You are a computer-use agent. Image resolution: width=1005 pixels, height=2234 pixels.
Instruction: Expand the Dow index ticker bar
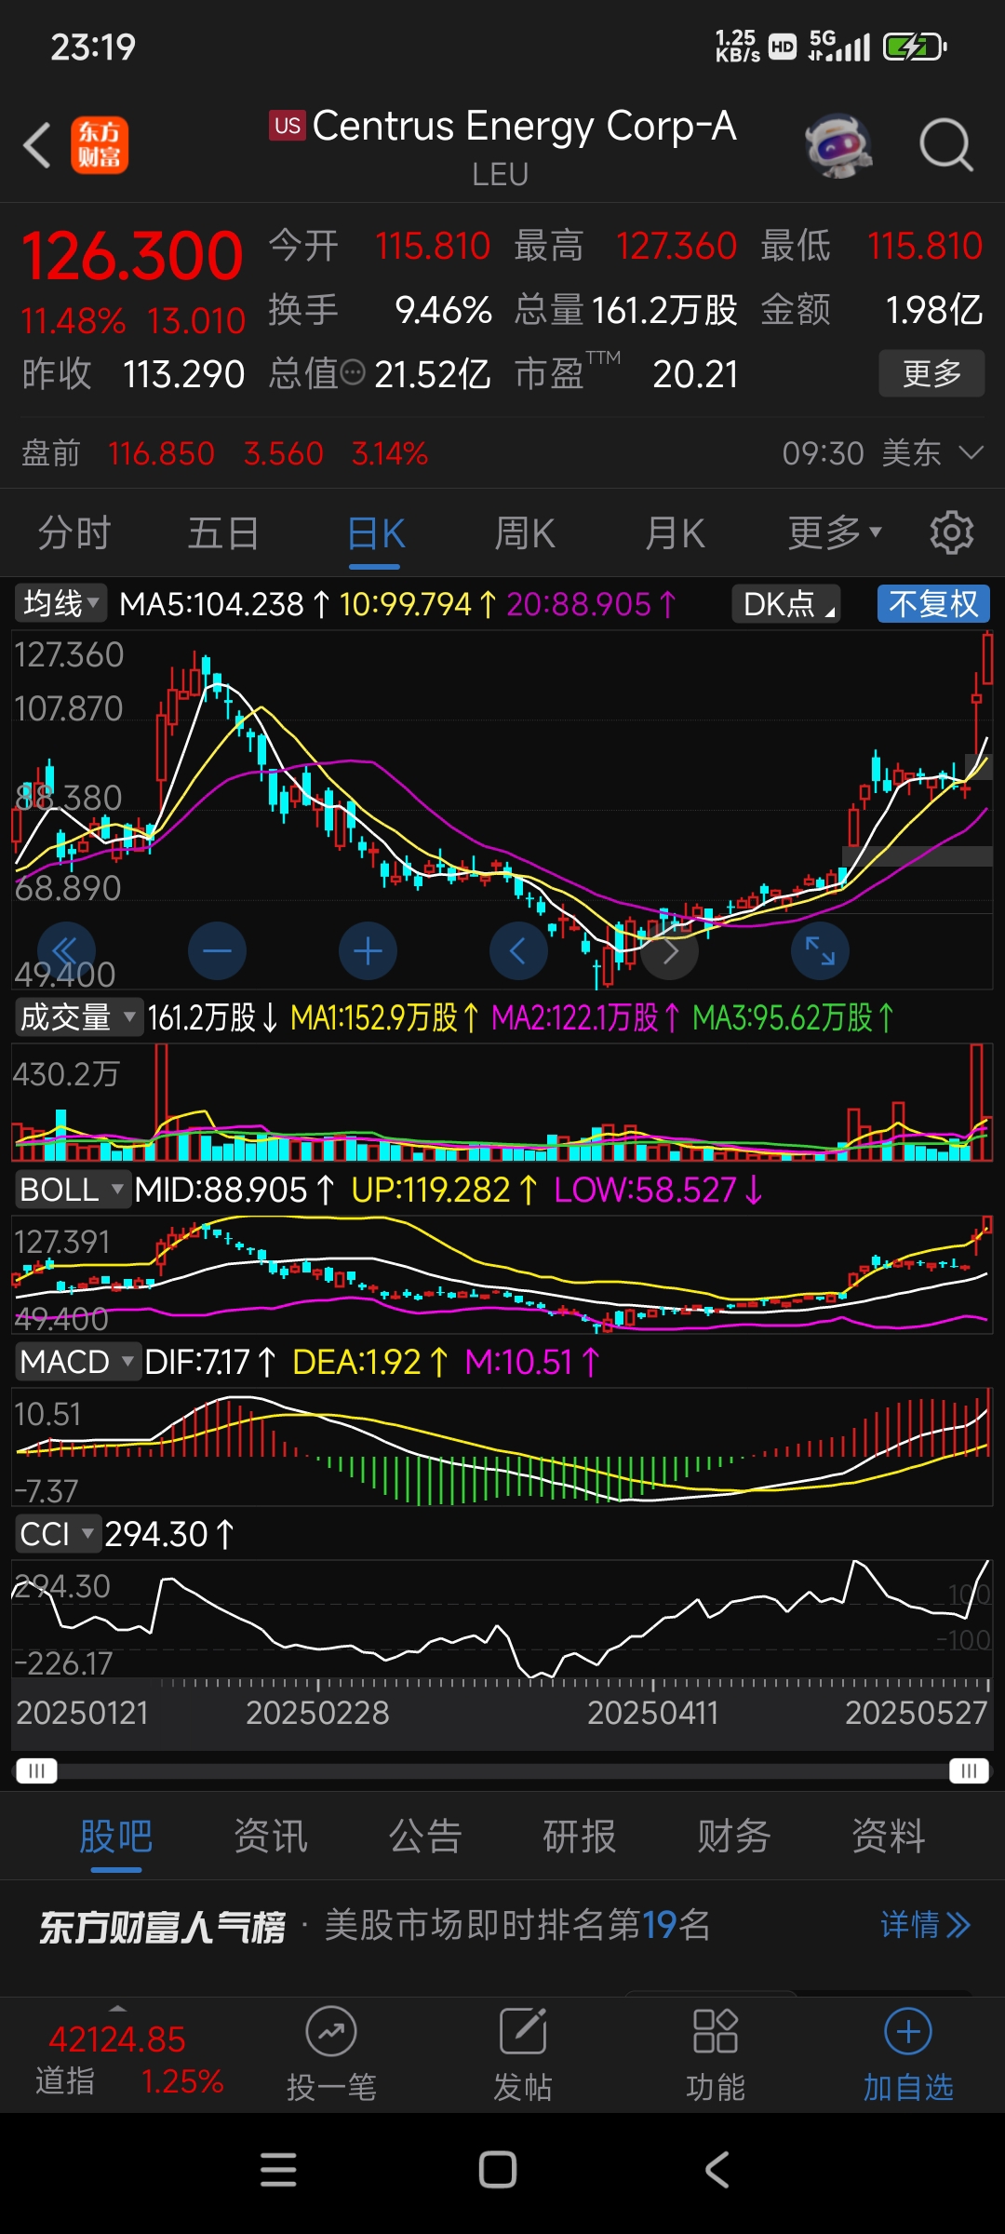[x=117, y=2007]
